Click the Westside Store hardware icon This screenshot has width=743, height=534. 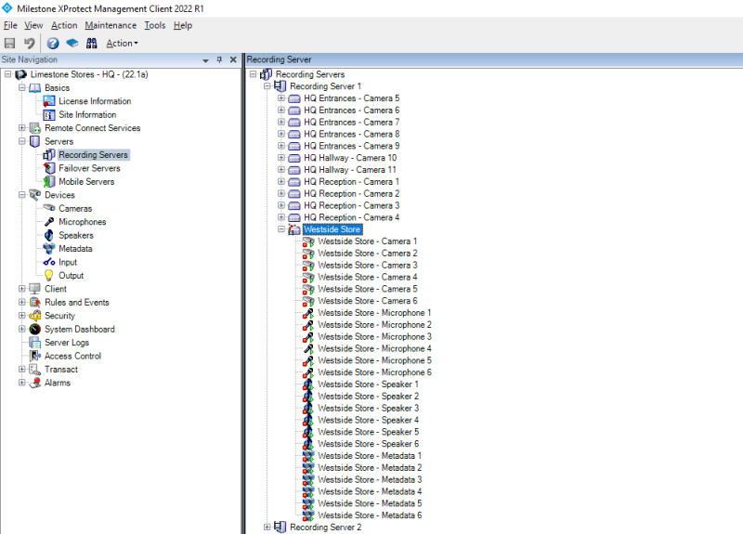(x=294, y=229)
